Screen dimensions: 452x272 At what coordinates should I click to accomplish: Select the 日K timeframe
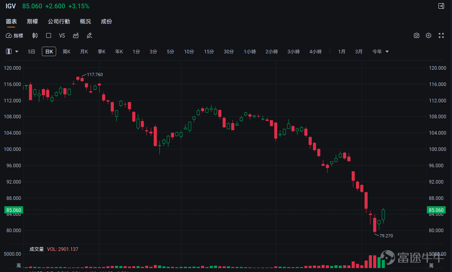(x=49, y=52)
